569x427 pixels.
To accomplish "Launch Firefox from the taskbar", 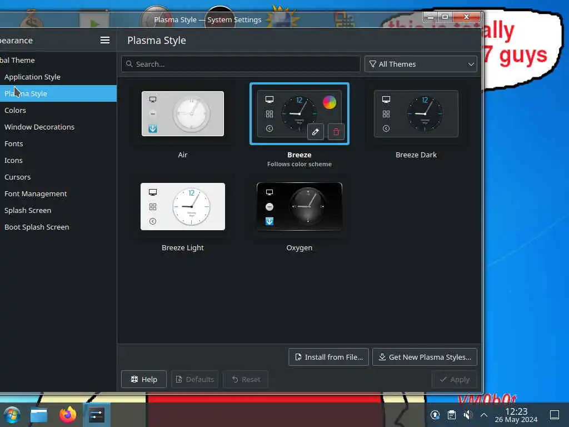I will pos(68,415).
